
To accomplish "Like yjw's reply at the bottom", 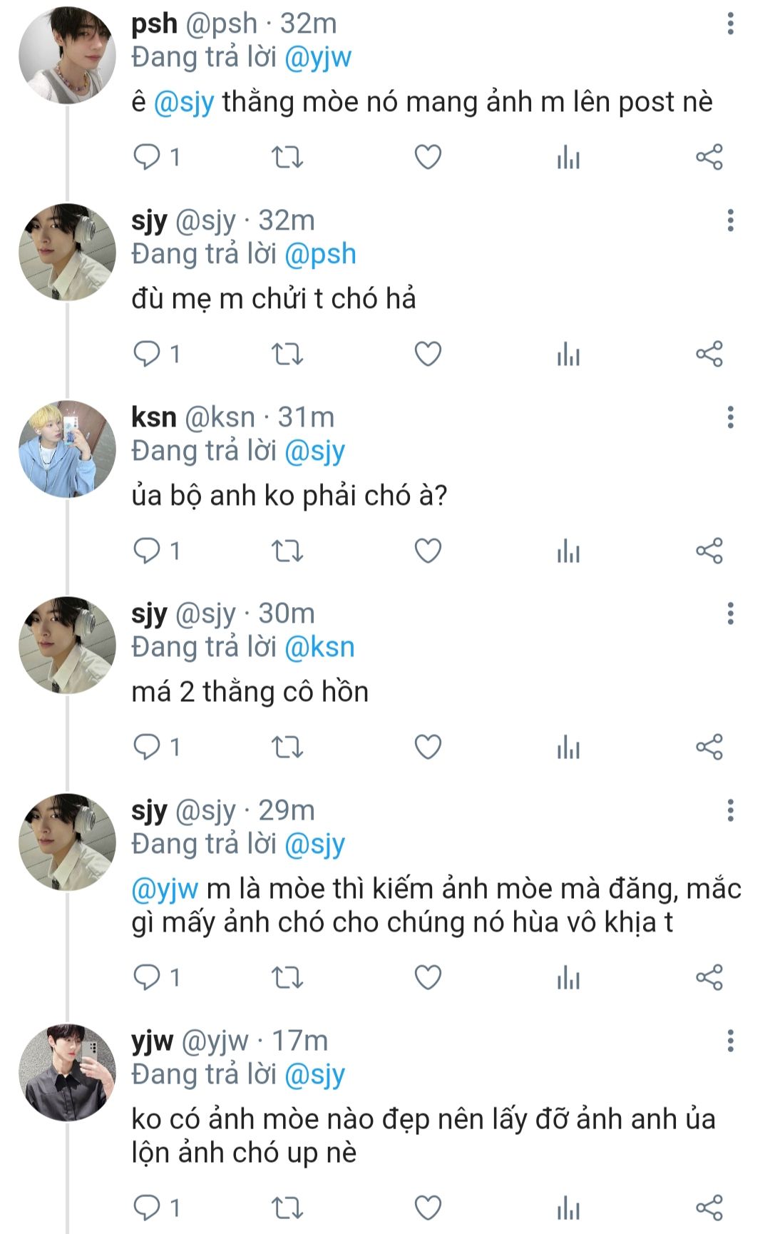I will tap(428, 1208).
